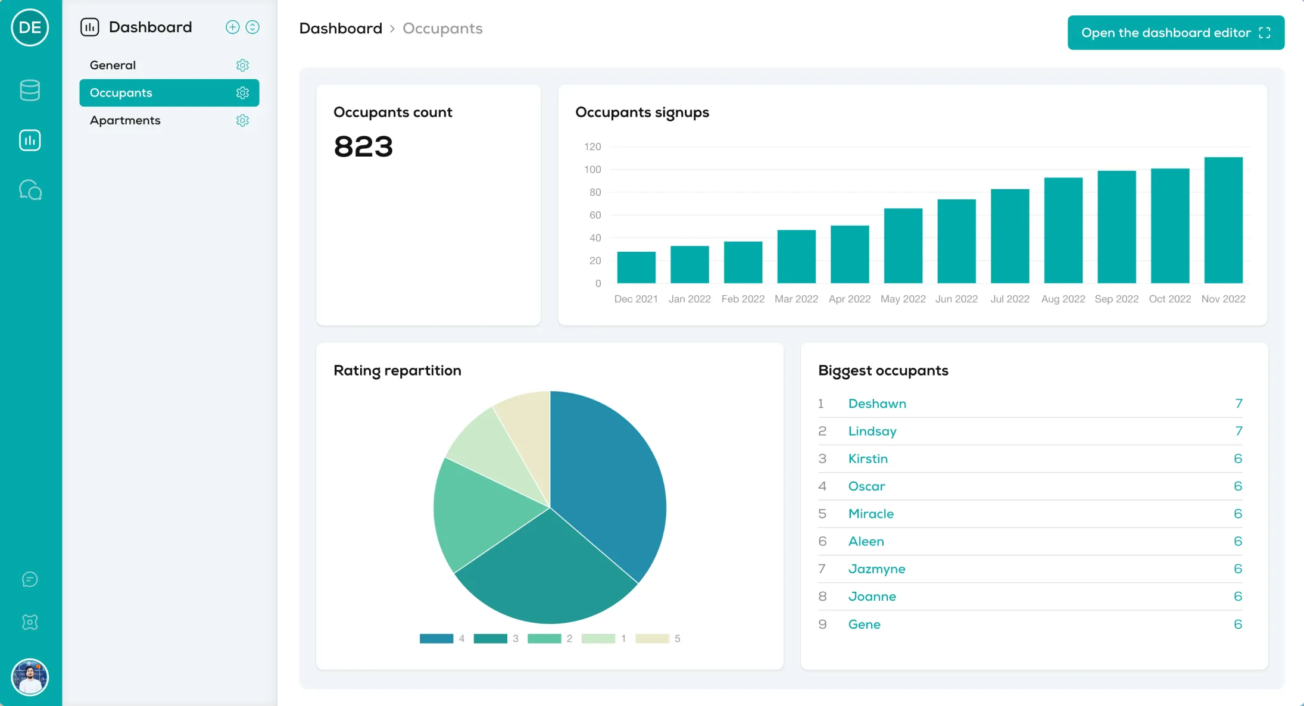Select the Apartments dashboard
This screenshot has height=706, width=1304.
pyautogui.click(x=169, y=120)
